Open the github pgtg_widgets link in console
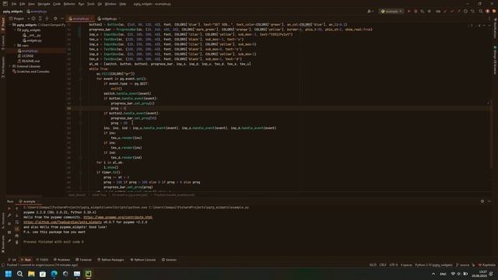Image resolution: width=498 pixels, height=280 pixels. (62, 222)
